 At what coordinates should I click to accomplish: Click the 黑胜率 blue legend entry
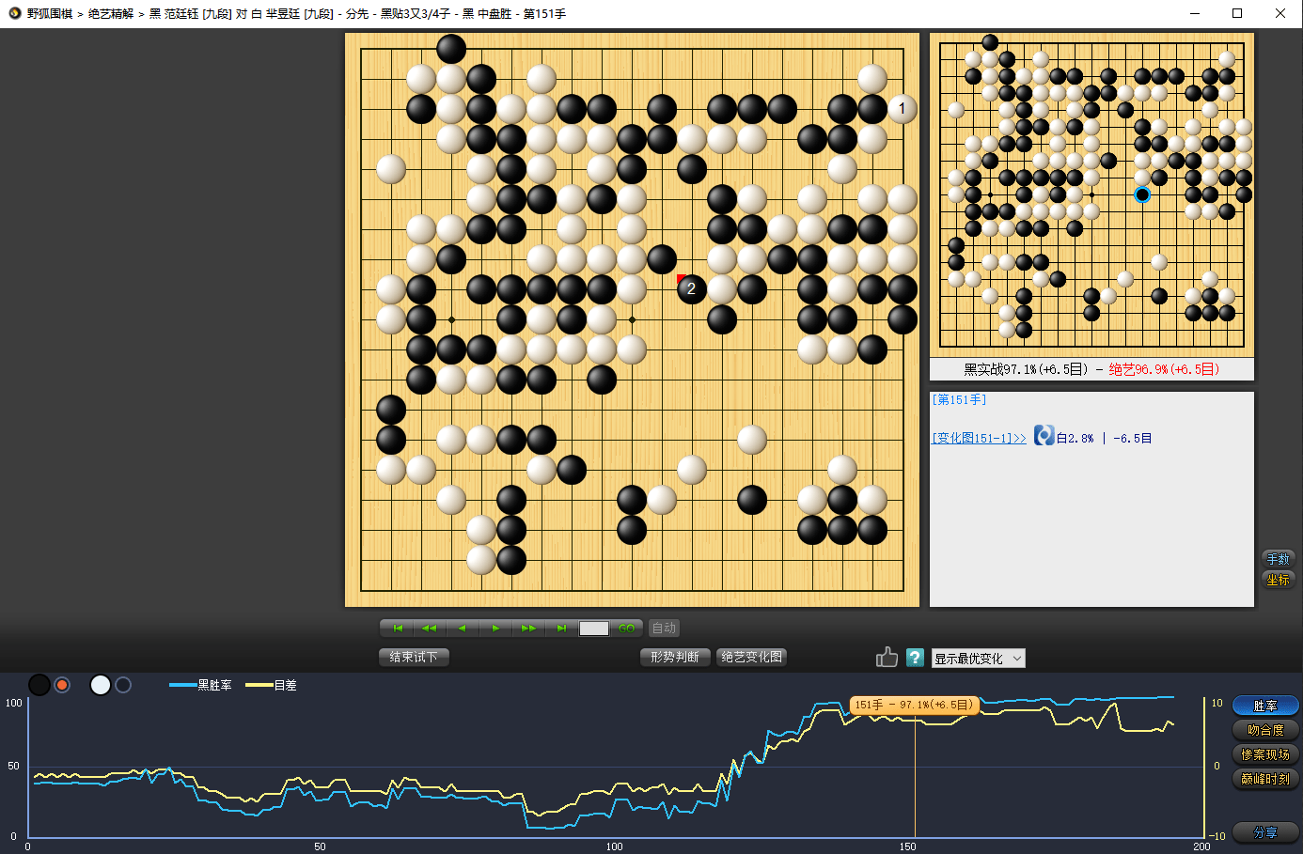coord(200,685)
